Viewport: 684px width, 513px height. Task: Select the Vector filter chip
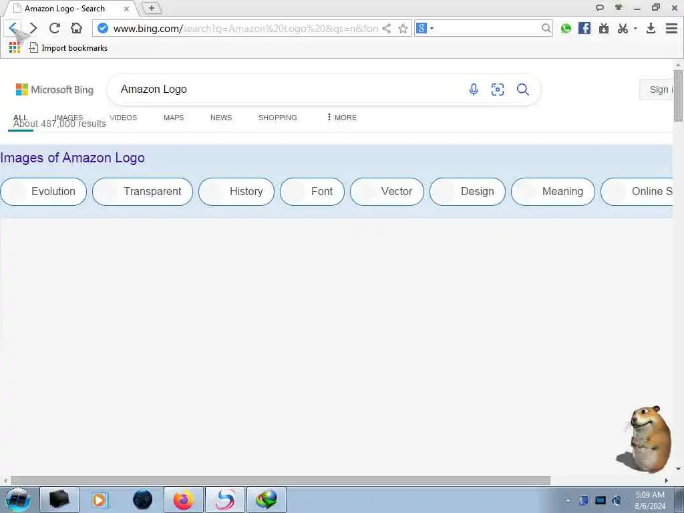387,192
